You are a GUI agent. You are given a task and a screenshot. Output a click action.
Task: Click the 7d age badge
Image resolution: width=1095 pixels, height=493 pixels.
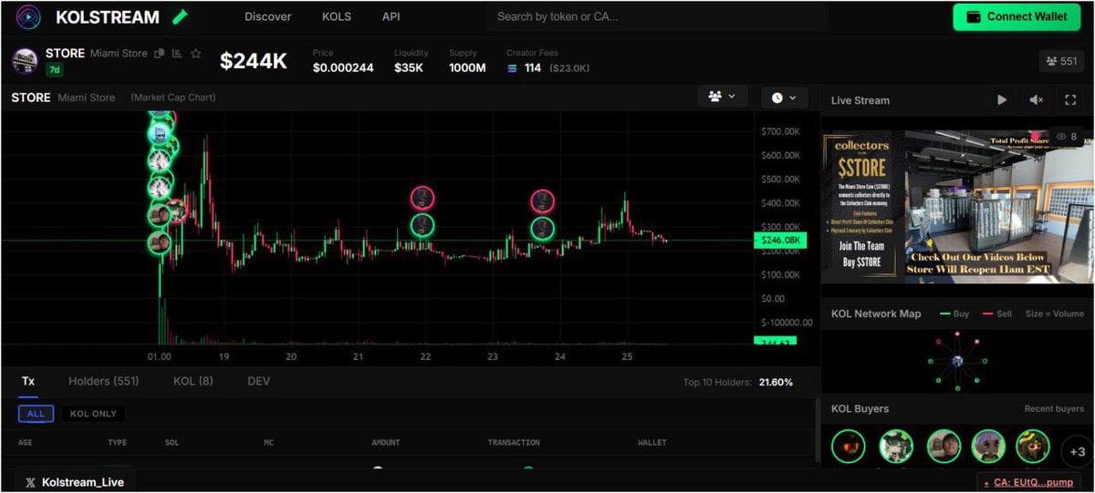[x=55, y=70]
